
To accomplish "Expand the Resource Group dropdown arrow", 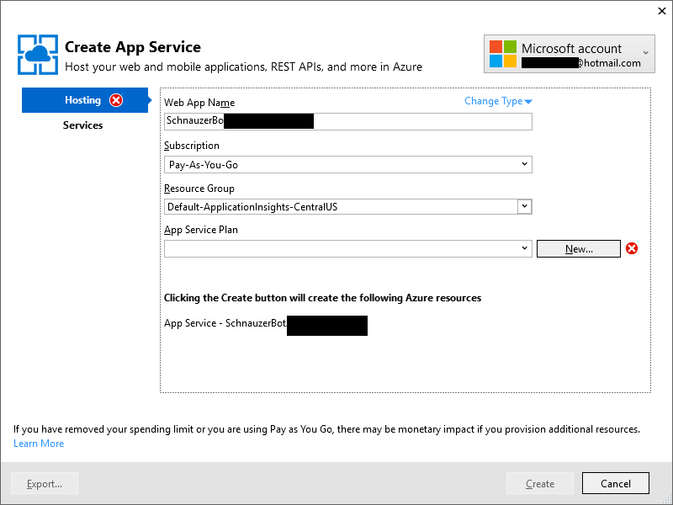I will click(524, 206).
